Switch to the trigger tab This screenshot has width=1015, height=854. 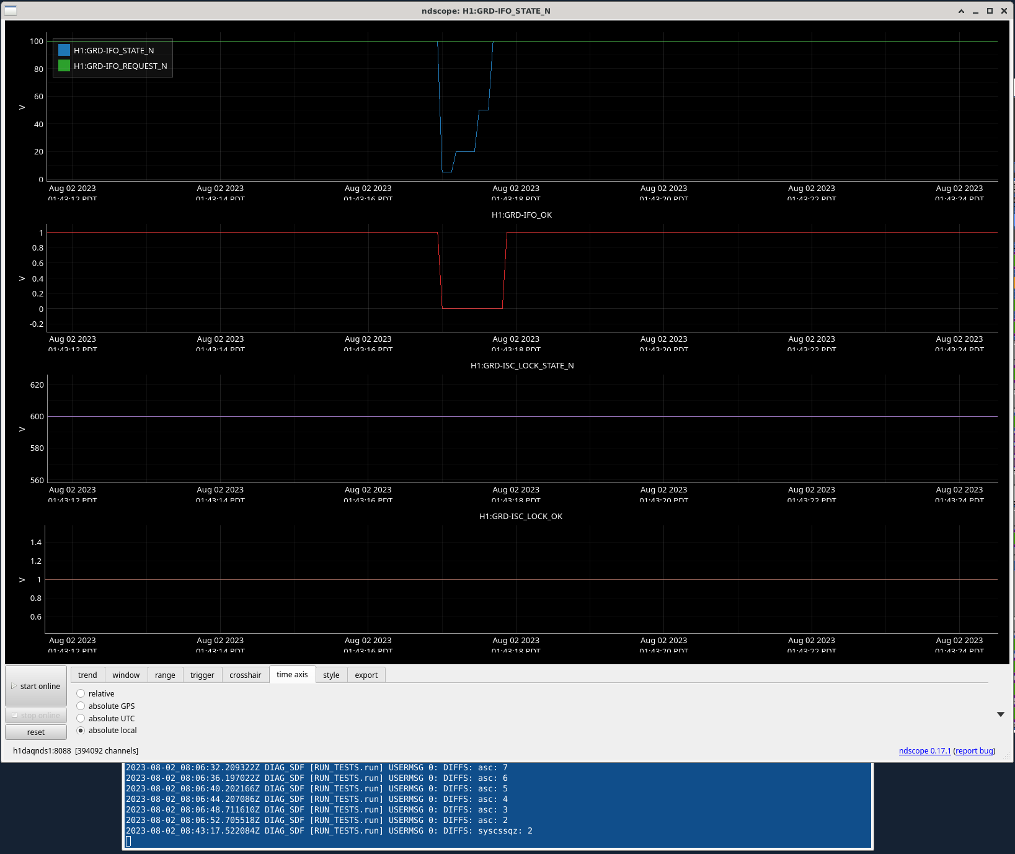[202, 675]
